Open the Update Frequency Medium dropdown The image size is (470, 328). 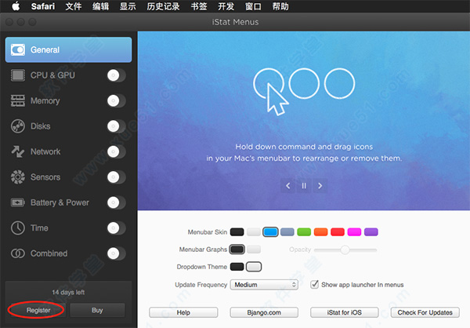click(264, 284)
